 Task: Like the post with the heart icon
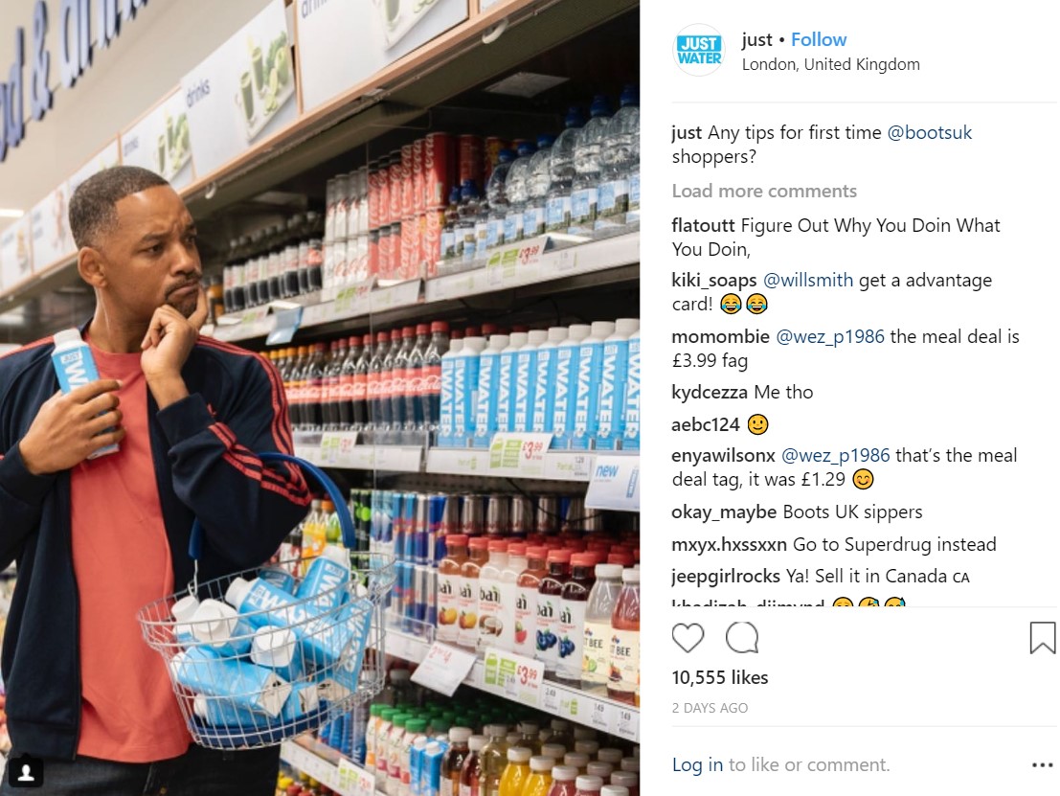(688, 638)
